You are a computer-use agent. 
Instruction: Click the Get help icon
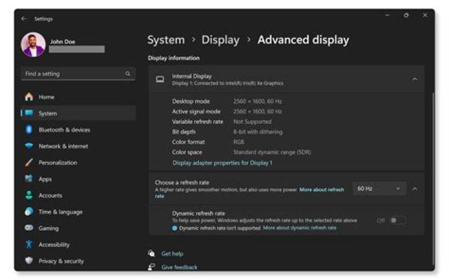tap(151, 253)
